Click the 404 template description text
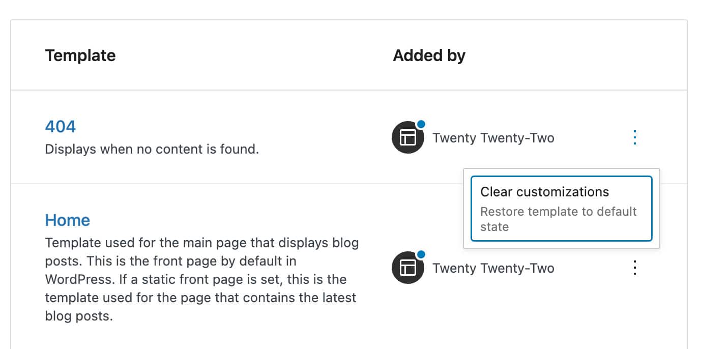Image resolution: width=701 pixels, height=349 pixels. [x=152, y=149]
